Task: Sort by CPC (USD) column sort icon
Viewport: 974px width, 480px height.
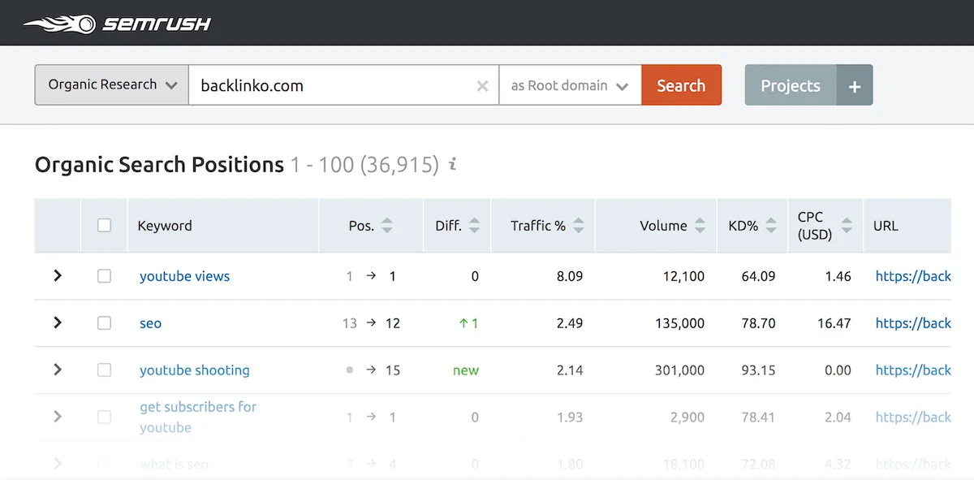Action: click(x=847, y=225)
